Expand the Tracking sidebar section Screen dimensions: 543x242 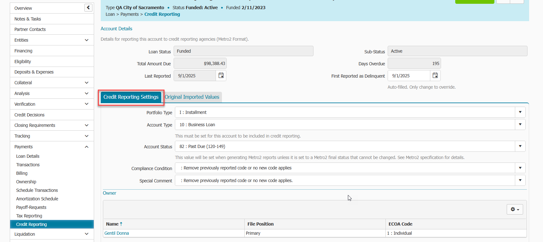tap(87, 136)
